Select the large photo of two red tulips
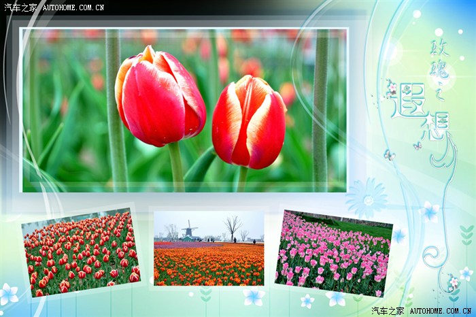This screenshot has width=476, height=317. 184,110
